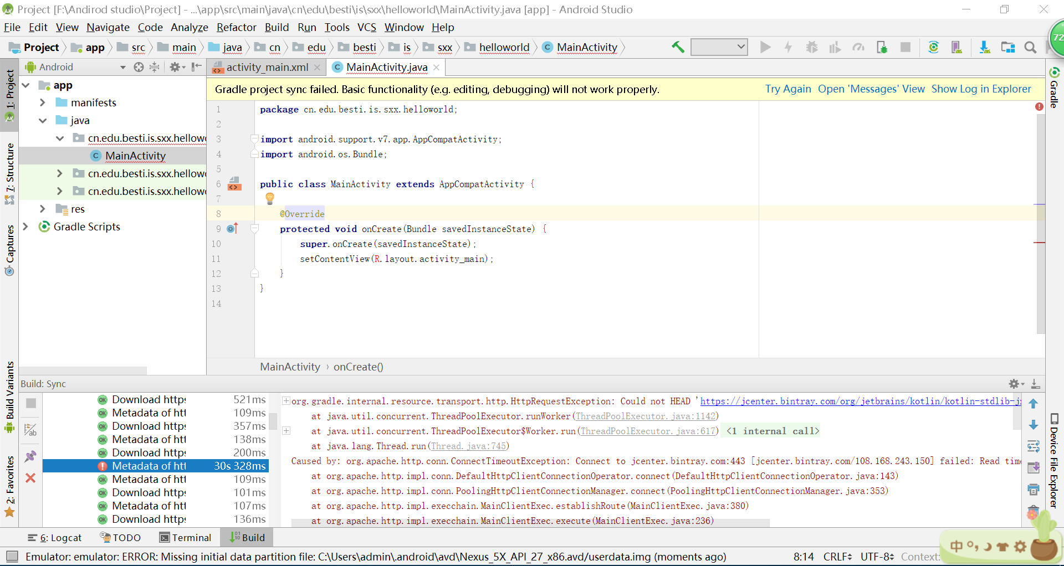
Task: Hide the Project panel with the arrow icon
Action: [x=196, y=67]
